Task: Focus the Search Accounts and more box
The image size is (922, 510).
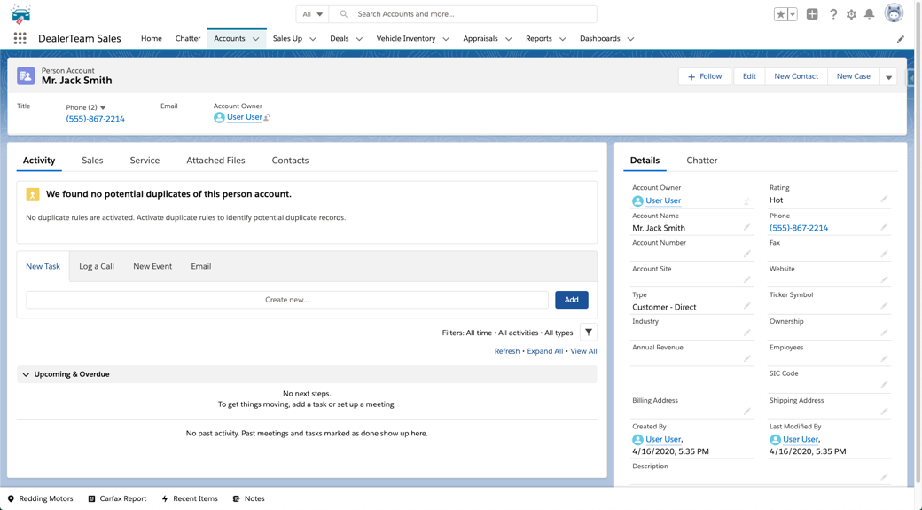Action: point(463,14)
